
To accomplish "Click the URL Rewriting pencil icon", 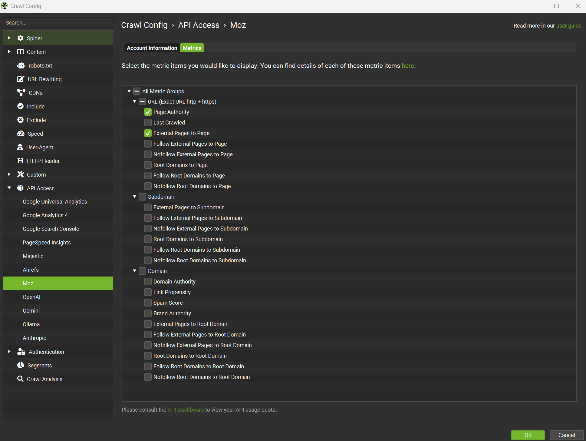I will click(x=21, y=79).
